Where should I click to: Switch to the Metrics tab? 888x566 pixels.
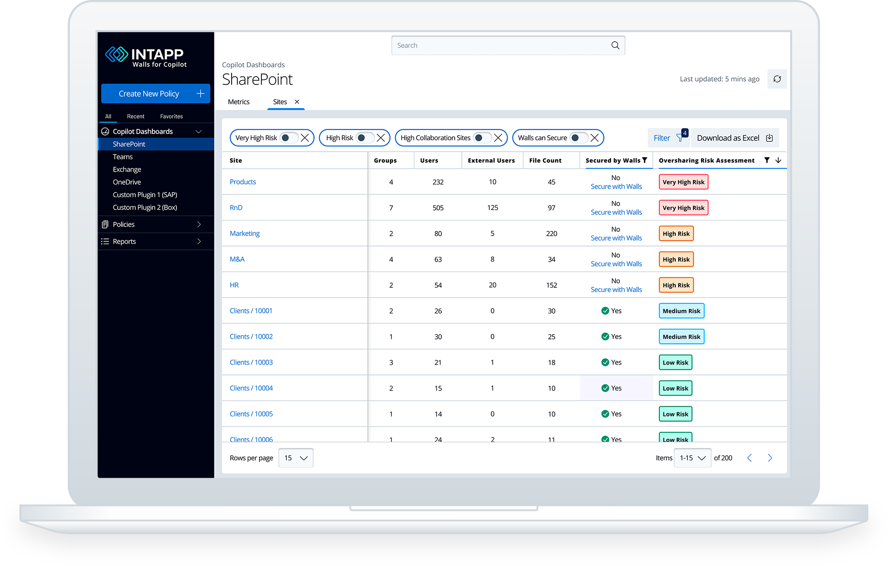(x=239, y=101)
